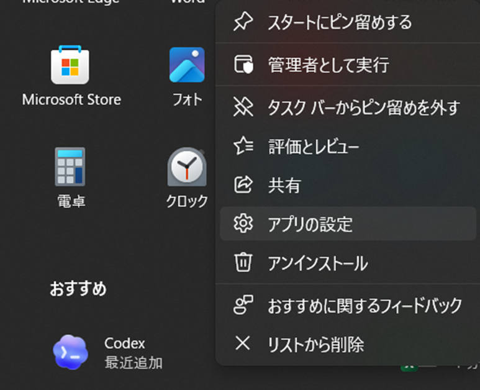Click the 電卓 label under the calculator

(70, 201)
